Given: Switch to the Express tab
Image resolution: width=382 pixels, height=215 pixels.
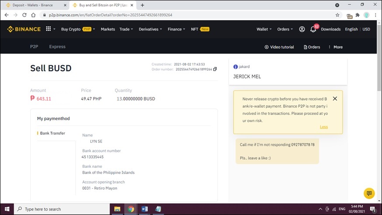Looking at the screenshot, I should pos(57,46).
